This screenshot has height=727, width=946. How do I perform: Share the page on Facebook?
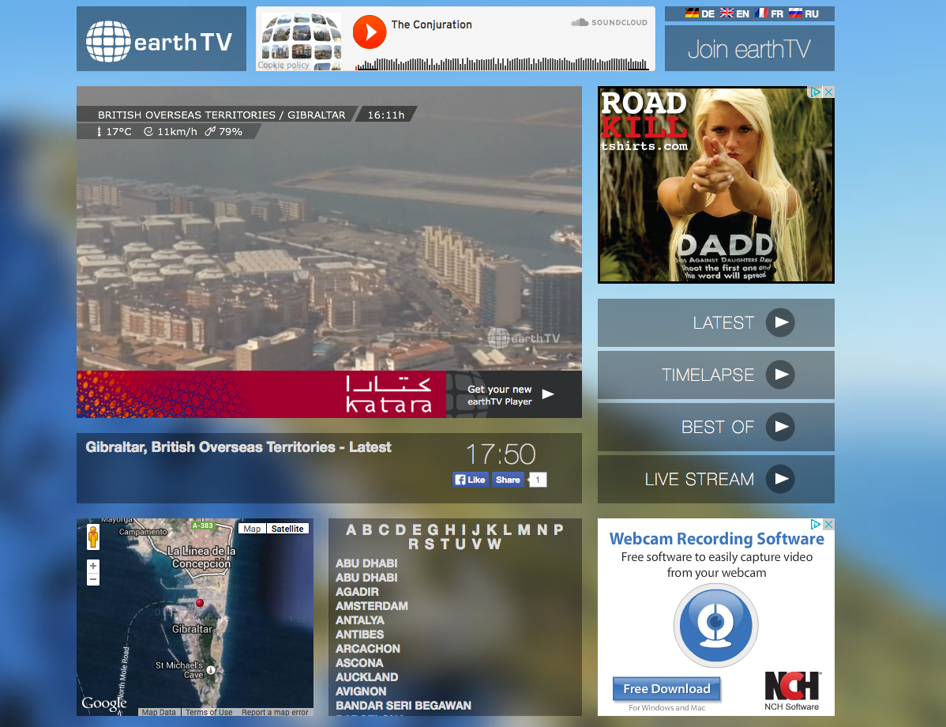click(508, 480)
